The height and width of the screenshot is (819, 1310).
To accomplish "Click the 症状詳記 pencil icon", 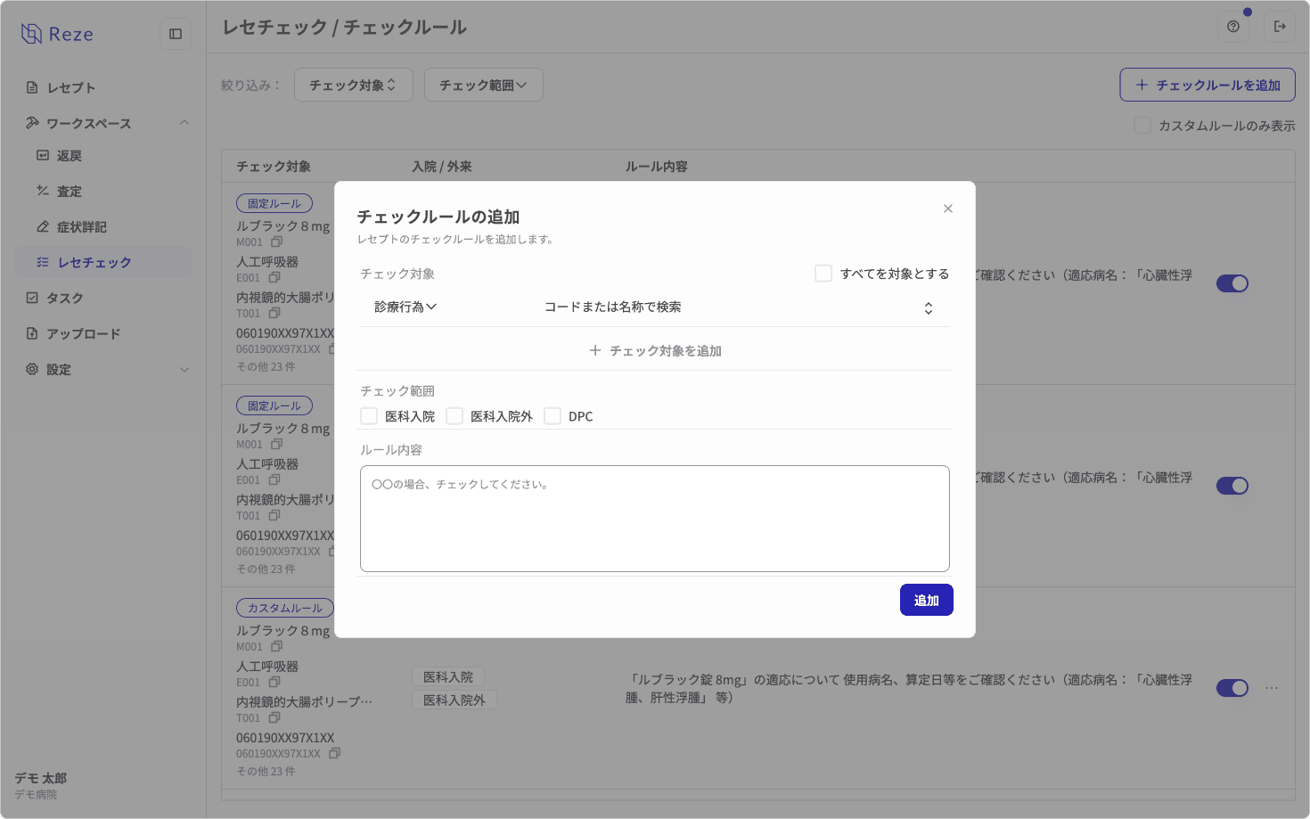I will 43,226.
